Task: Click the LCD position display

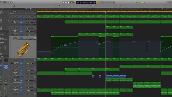Action: pyautogui.click(x=86, y=2)
